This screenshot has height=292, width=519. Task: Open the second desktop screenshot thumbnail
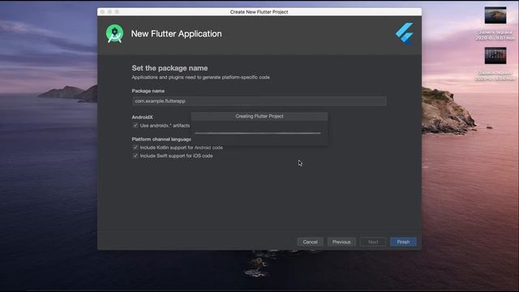495,55
